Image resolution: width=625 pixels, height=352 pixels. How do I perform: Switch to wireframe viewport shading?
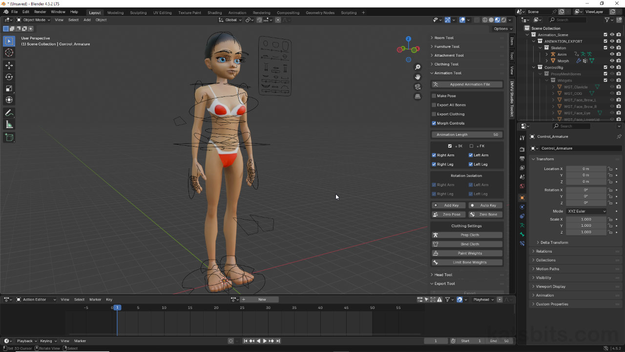coord(485,20)
